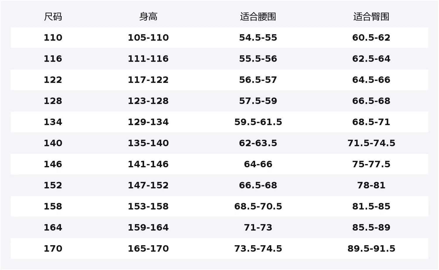The image size is (439, 270).
Task: Select size 140 row label
Action: (53, 143)
